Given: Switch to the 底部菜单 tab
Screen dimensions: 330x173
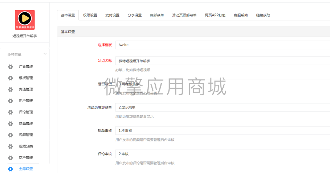Looking at the screenshot, I should point(157,15).
